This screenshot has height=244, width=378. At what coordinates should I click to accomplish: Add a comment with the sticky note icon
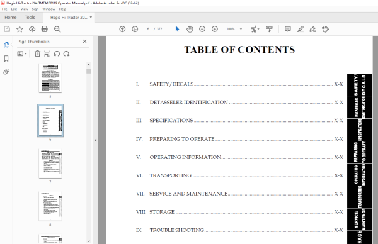(x=288, y=29)
